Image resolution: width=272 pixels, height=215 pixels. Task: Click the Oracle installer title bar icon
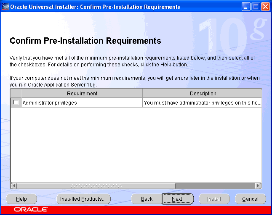(x=5, y=7)
